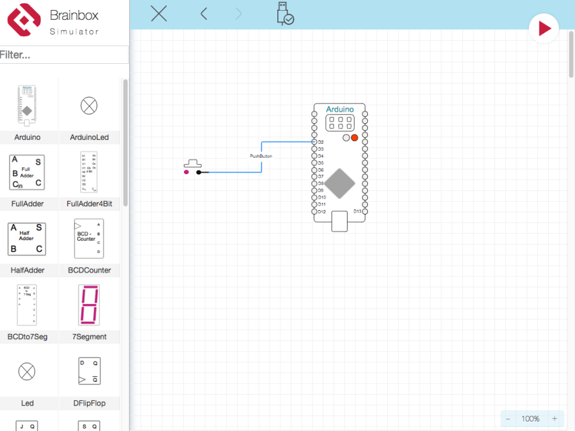
Task: Zoom in using the plus control
Action: pos(555,419)
